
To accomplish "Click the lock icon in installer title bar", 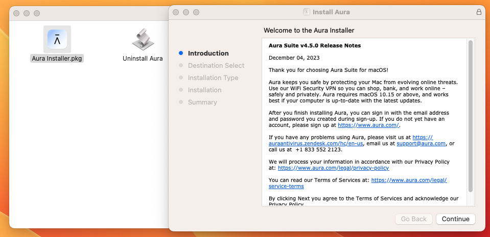I will tap(479, 12).
